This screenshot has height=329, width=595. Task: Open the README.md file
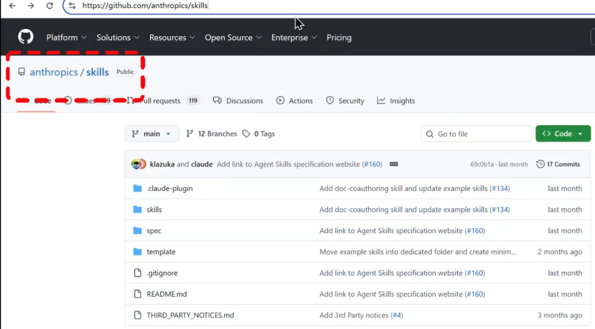coord(166,294)
